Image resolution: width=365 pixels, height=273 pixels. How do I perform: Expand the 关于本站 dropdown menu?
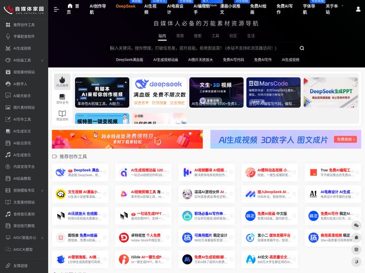334,9
